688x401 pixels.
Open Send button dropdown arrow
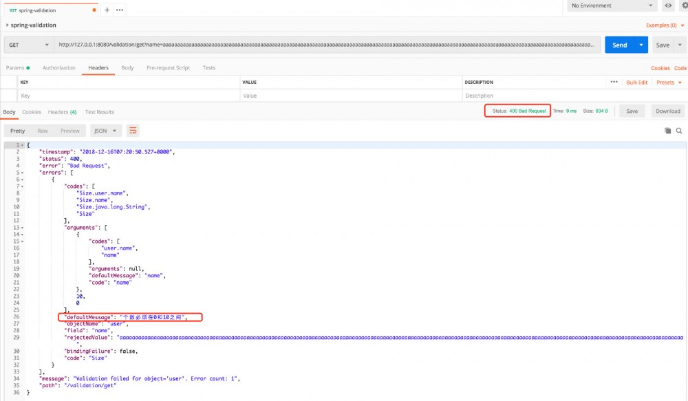click(641, 45)
